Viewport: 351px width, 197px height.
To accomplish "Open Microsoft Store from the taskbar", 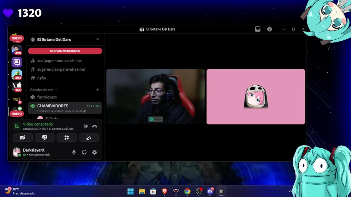I will coord(153,192).
